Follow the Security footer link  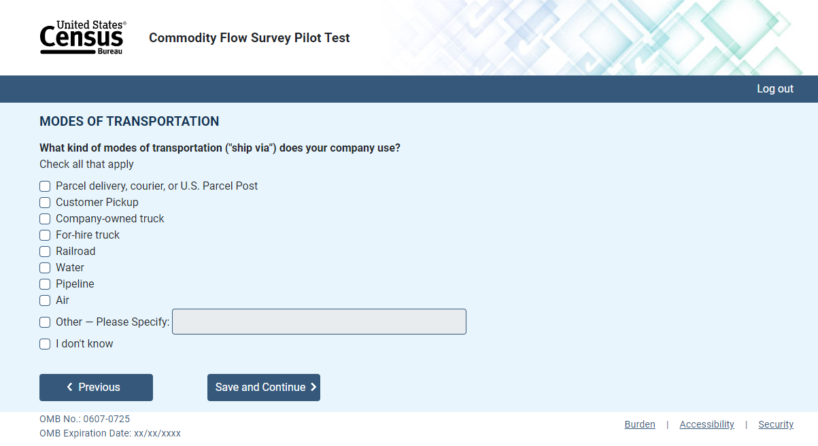pyautogui.click(x=776, y=424)
